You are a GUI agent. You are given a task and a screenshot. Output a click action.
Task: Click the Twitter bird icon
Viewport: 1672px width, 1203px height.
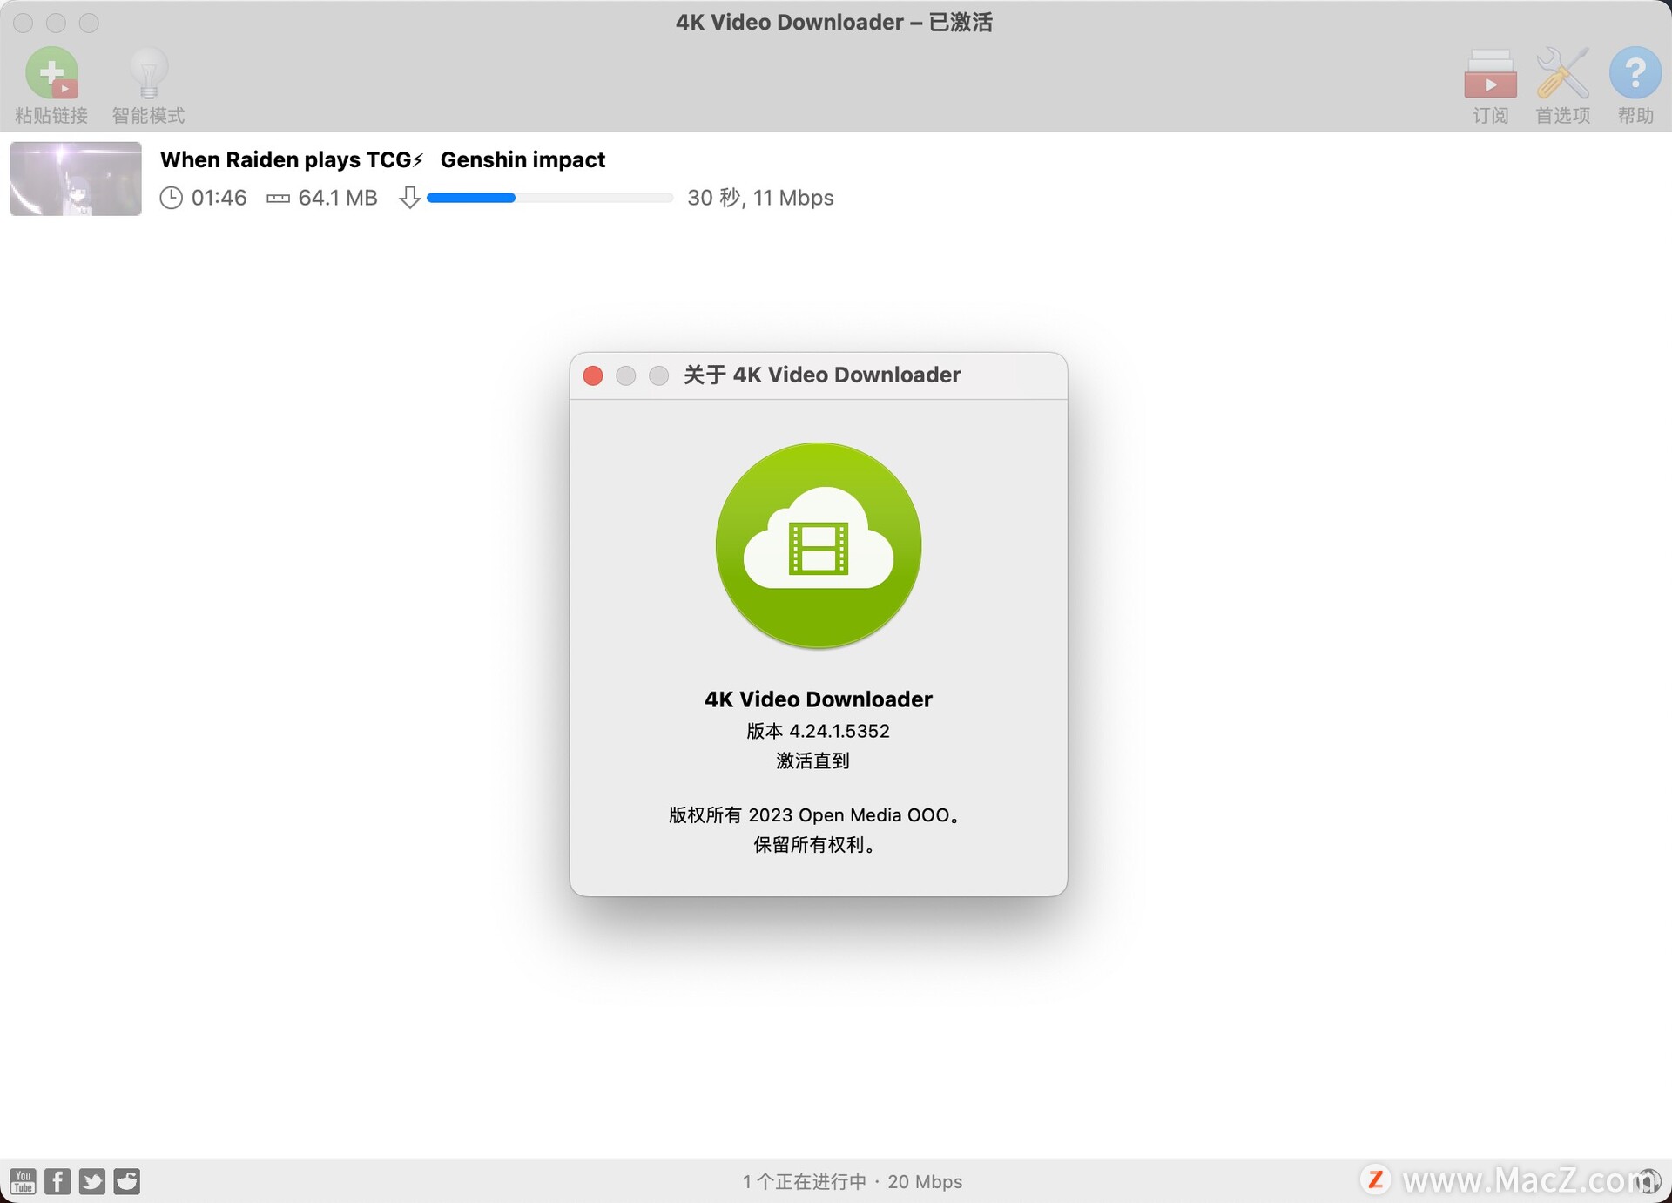[x=92, y=1181]
